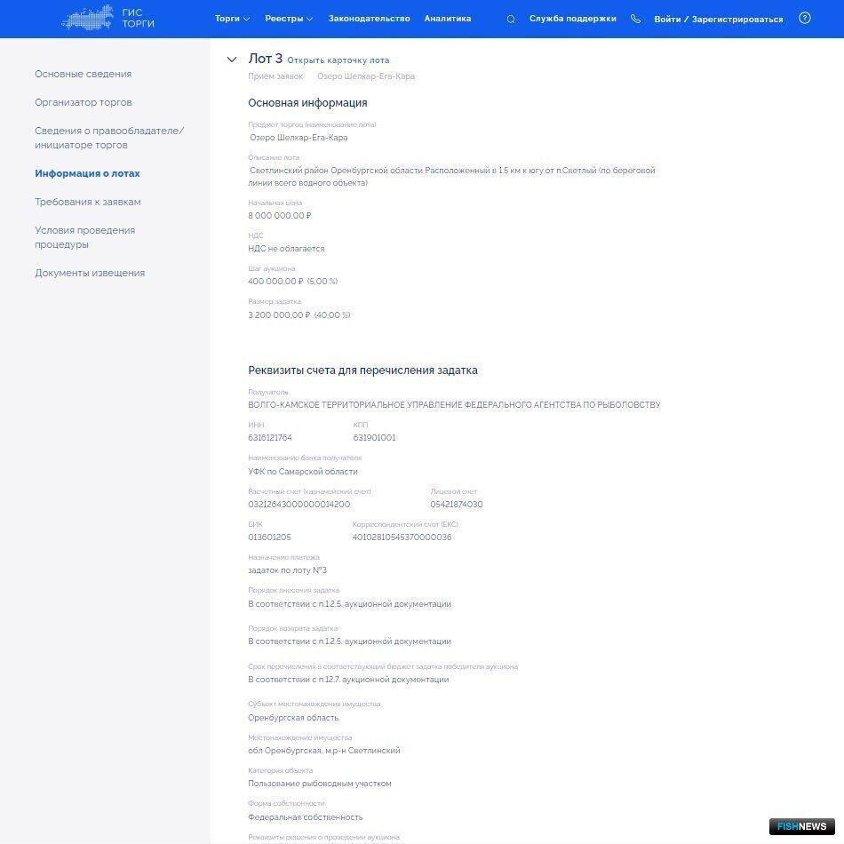Click the phone icon in header
The height and width of the screenshot is (844, 844).
tap(635, 19)
